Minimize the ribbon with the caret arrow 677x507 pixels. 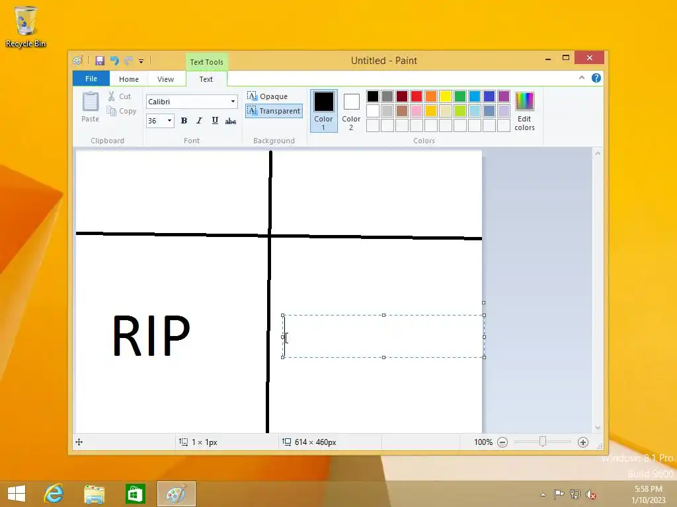pyautogui.click(x=582, y=78)
